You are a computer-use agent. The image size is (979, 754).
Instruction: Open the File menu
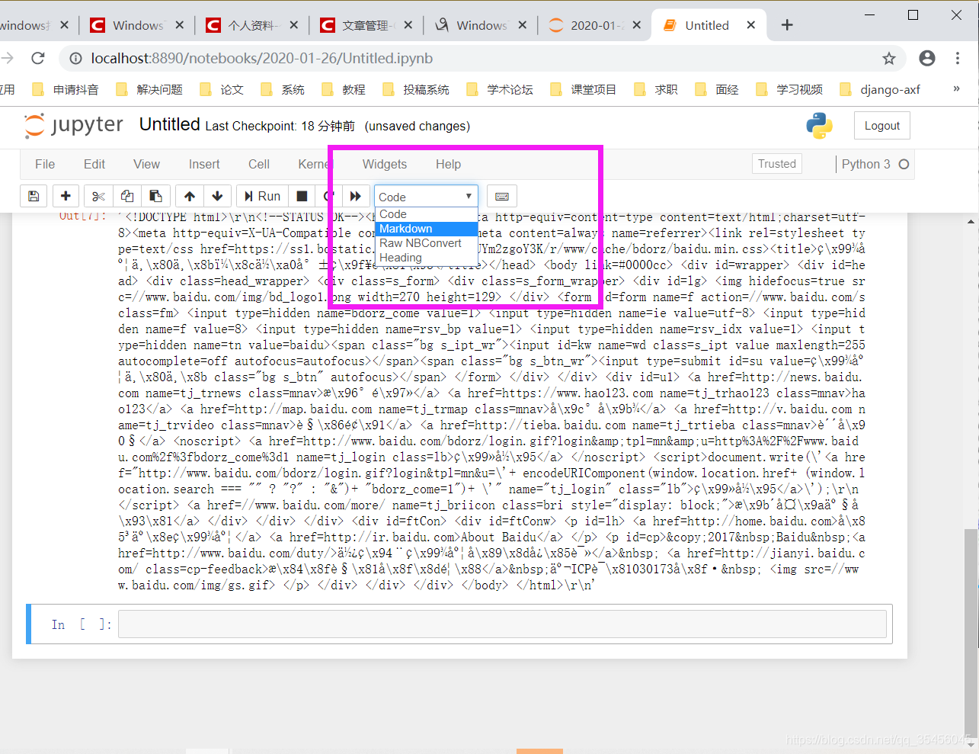click(x=45, y=164)
